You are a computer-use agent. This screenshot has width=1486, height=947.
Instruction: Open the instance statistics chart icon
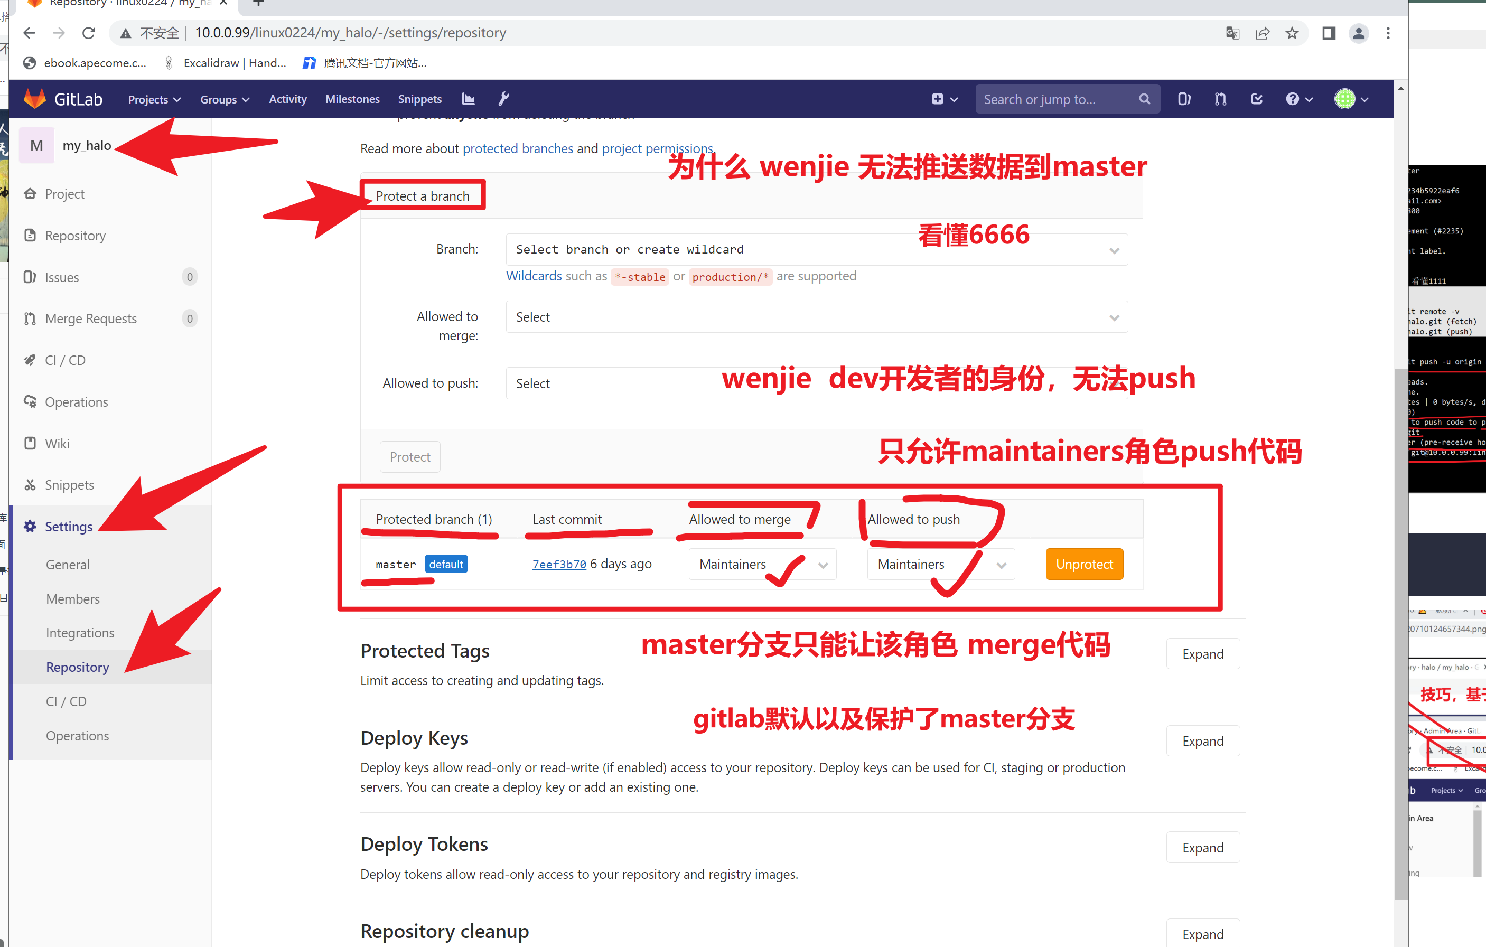469,99
